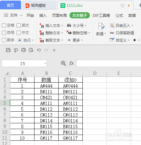
Task: Select cell containing G#117
Action: 46,138
